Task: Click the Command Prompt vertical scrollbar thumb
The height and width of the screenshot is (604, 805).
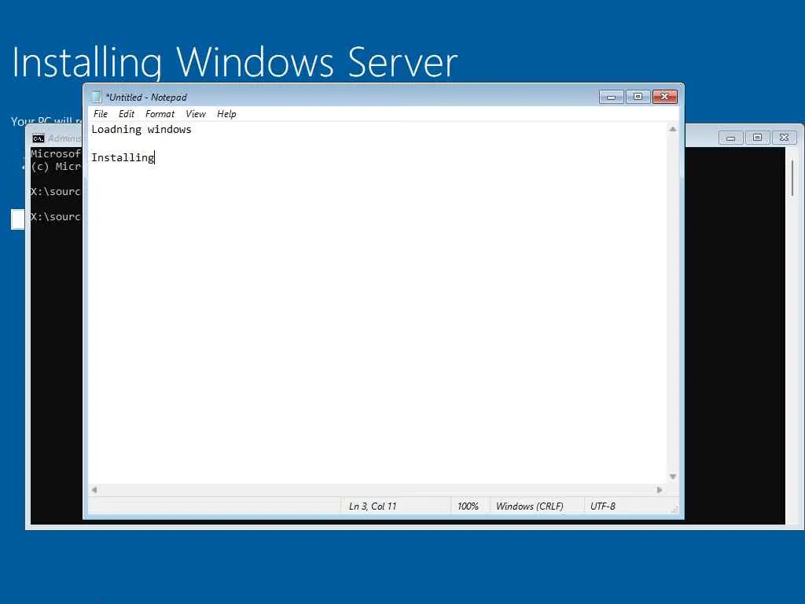Action: point(792,179)
